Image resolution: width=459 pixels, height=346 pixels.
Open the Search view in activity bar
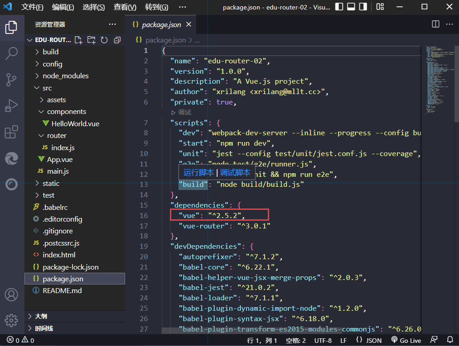pyautogui.click(x=11, y=53)
